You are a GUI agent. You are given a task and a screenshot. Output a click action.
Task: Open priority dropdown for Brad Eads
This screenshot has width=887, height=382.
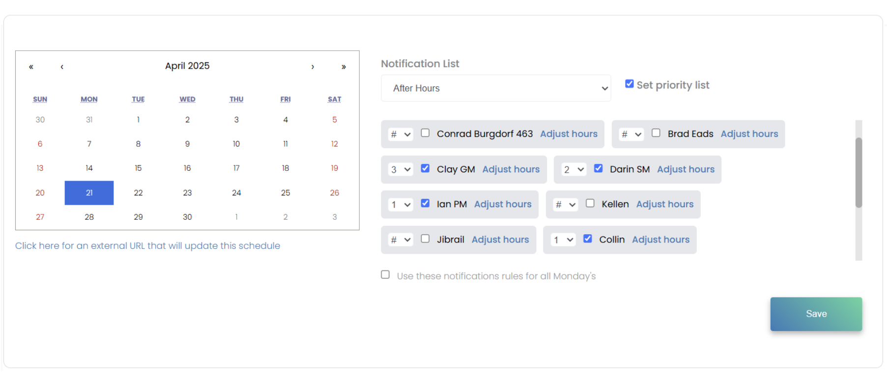pyautogui.click(x=631, y=134)
